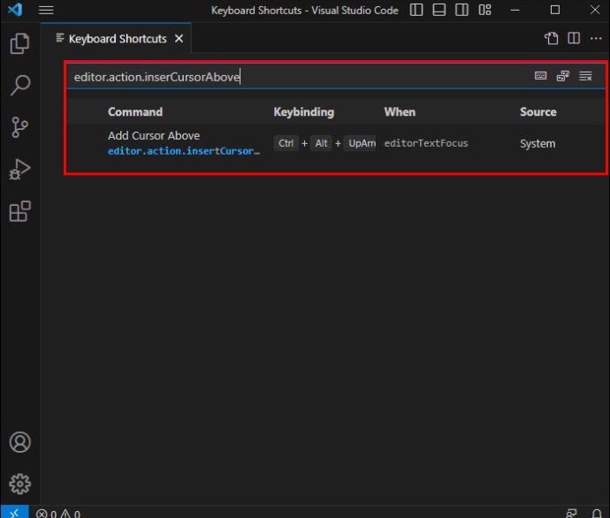The width and height of the screenshot is (610, 518).
Task: Open the Manage gear menu
Action: (x=19, y=484)
